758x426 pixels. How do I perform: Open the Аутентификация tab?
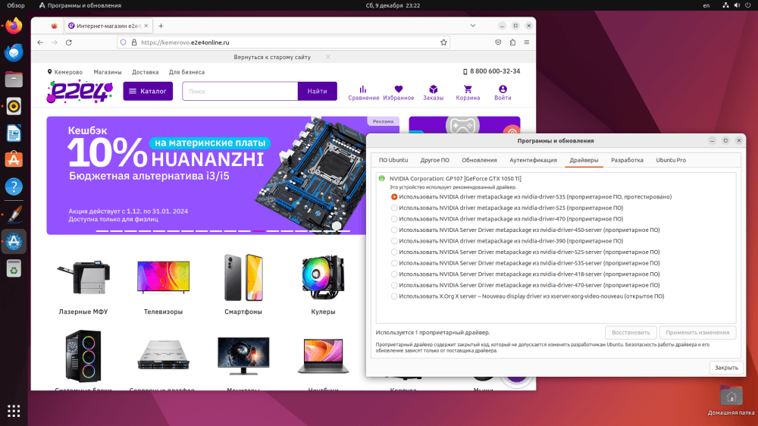[533, 160]
